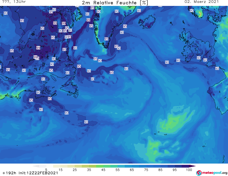Screen dimensions: 228x176
Task: Click the colorbar label '35'
Action: (x=89, y=170)
